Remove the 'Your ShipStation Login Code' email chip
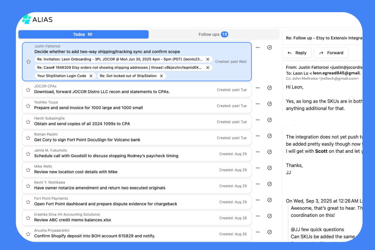The height and width of the screenshot is (250, 375). click(x=91, y=76)
